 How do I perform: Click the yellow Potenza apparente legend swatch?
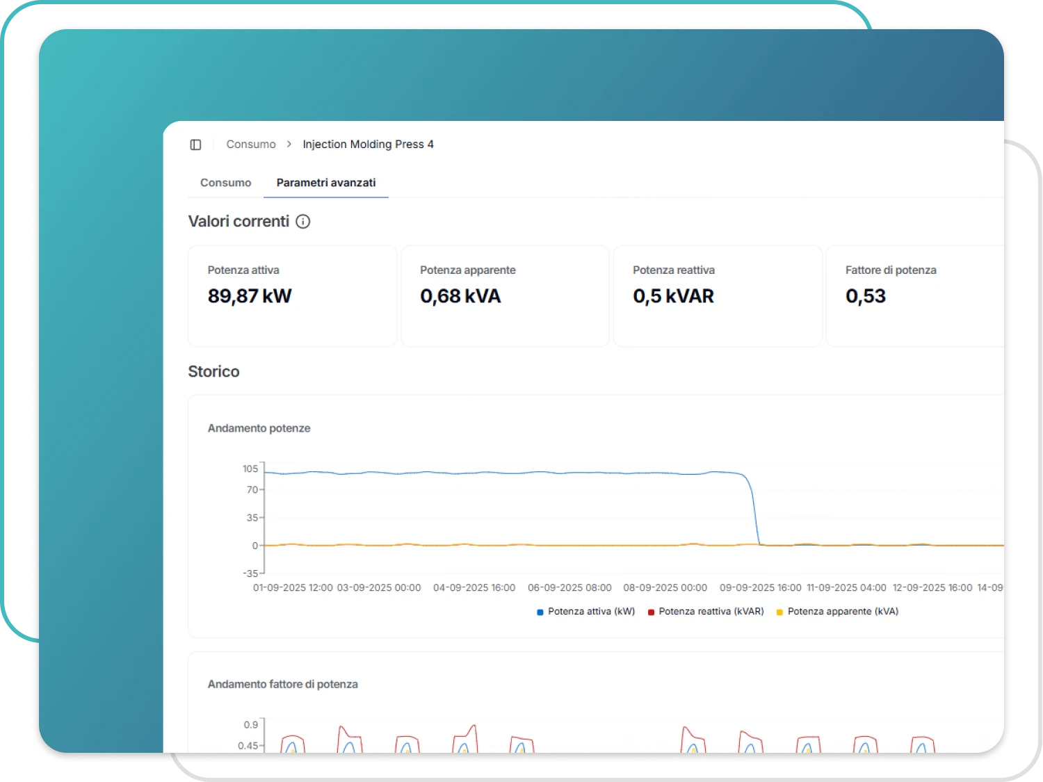coord(779,612)
